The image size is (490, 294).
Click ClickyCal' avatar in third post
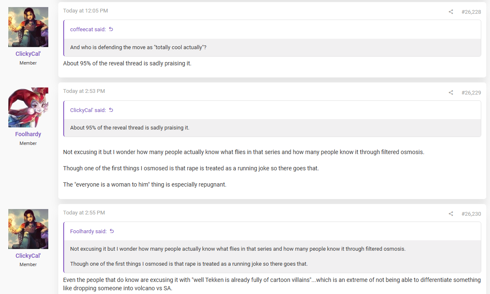[x=28, y=229]
